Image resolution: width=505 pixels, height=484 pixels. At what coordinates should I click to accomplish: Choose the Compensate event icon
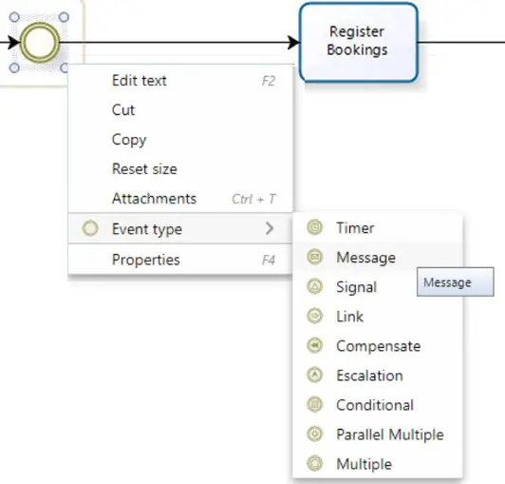[x=314, y=345]
